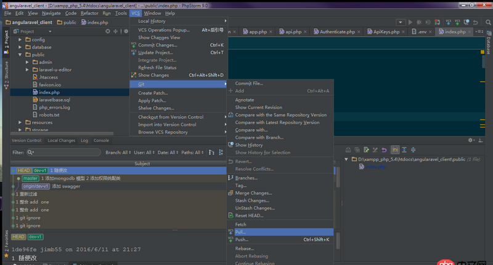
Task: Open search everywhere magnifier icon
Action: [487, 22]
